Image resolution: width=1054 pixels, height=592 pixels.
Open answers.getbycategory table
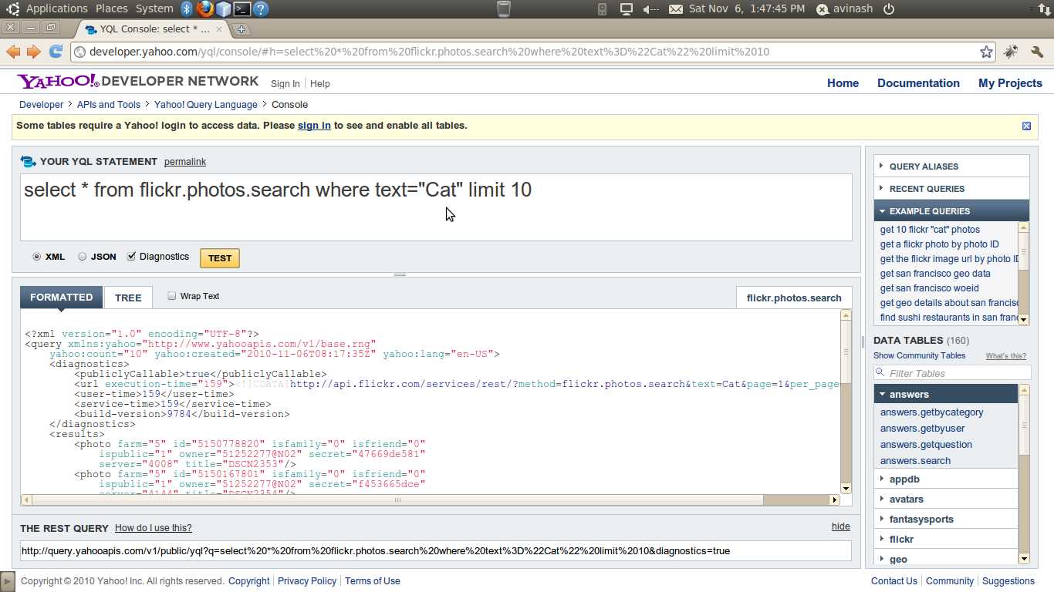point(931,412)
